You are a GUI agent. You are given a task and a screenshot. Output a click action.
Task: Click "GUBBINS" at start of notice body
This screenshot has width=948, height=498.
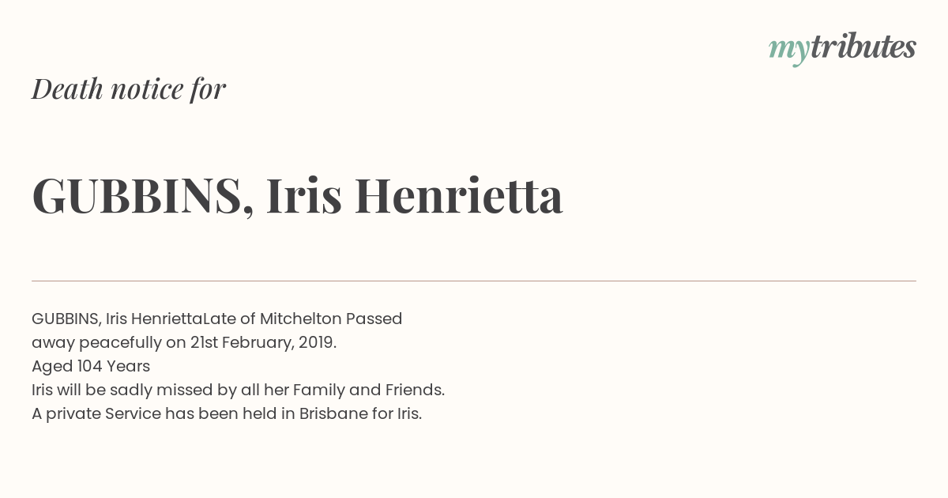point(65,319)
